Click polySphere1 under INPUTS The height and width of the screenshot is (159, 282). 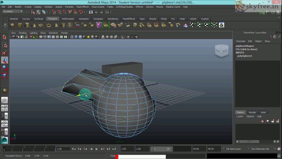(x=245, y=56)
